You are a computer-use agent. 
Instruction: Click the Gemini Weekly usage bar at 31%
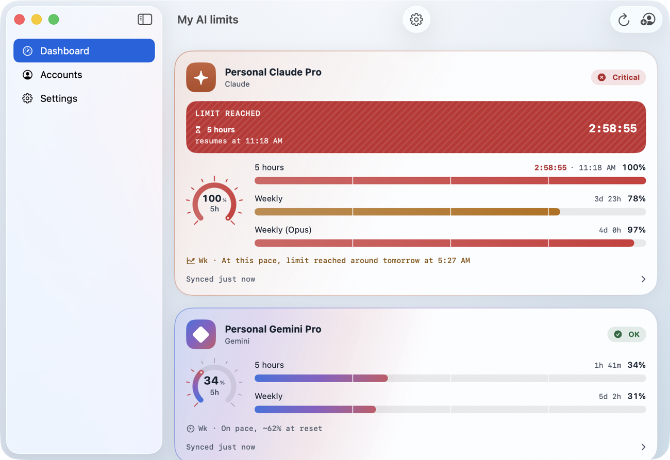click(x=450, y=410)
